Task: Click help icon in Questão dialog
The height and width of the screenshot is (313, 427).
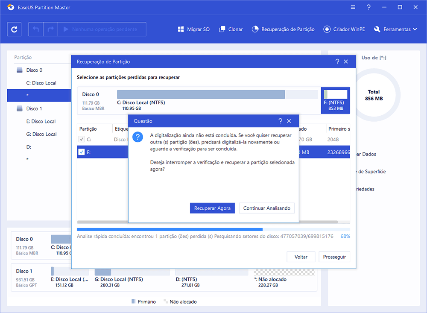Action: coord(281,121)
